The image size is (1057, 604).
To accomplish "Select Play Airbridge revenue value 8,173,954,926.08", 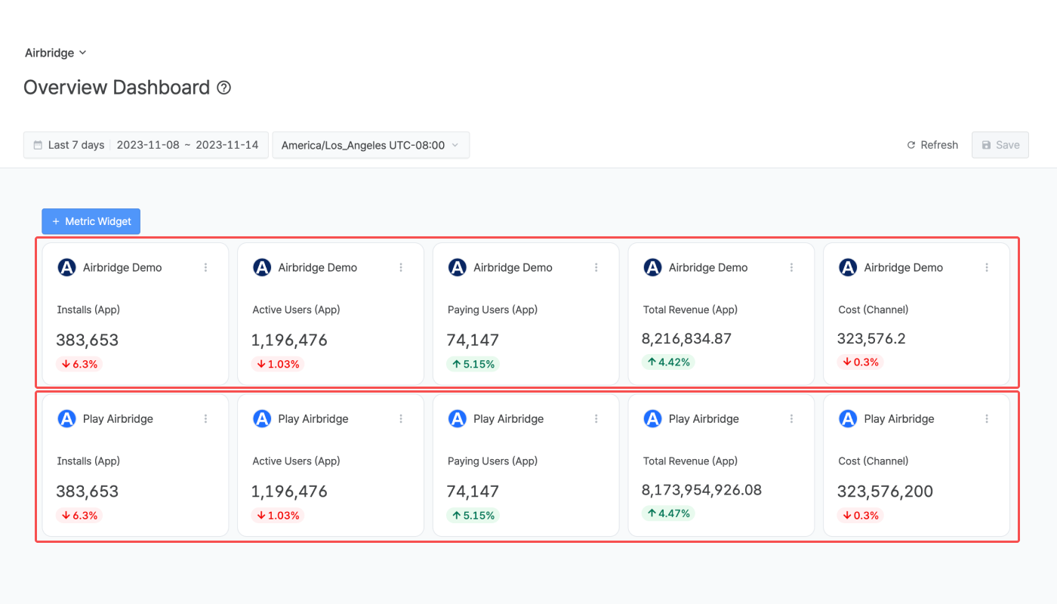I will [702, 489].
